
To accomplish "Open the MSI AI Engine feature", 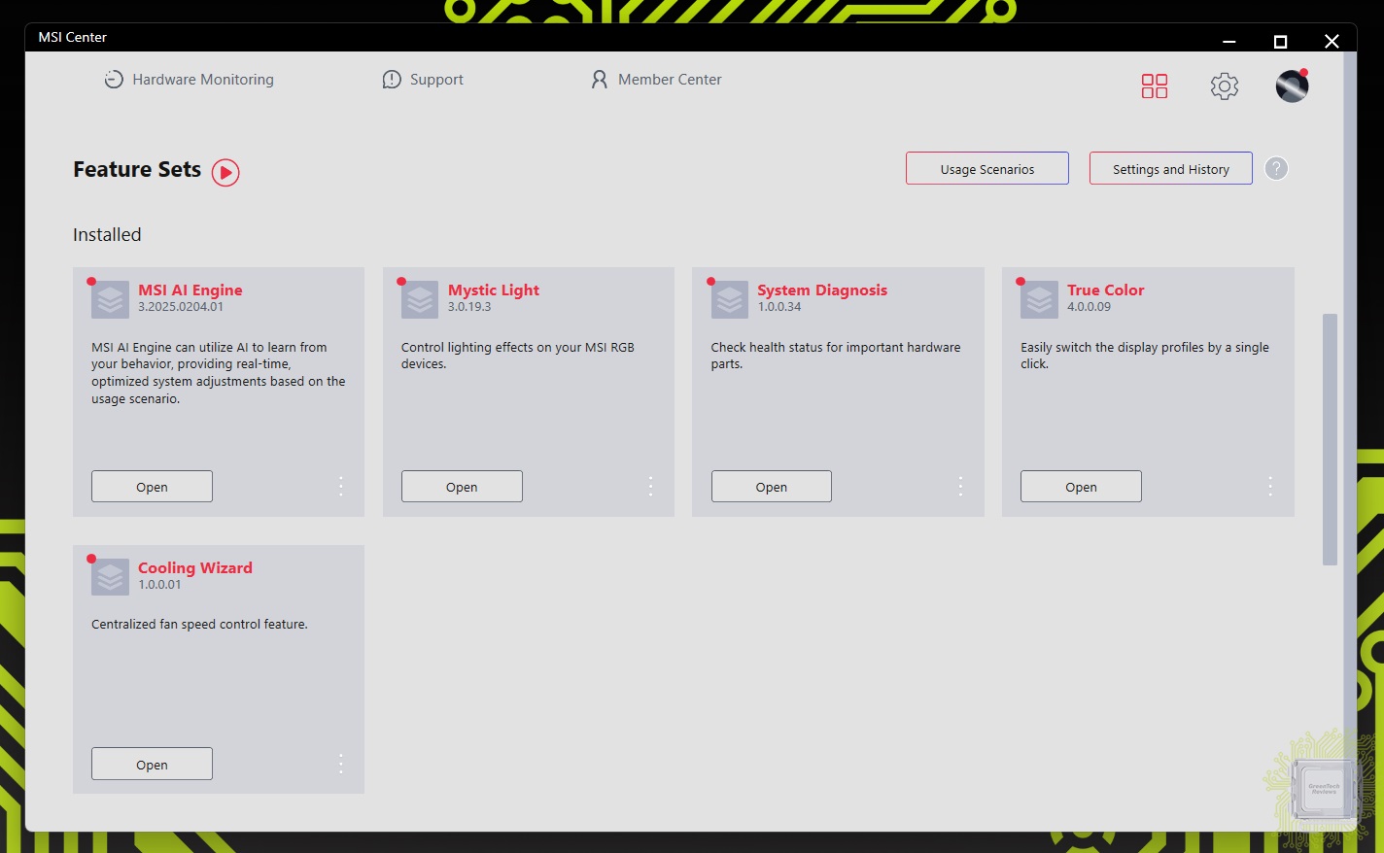I will tap(152, 487).
